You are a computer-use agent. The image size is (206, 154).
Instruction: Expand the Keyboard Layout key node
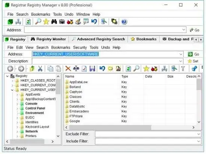click(x=17, y=127)
